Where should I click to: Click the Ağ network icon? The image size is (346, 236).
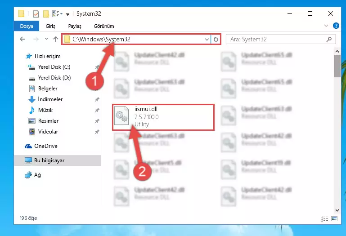(x=28, y=175)
